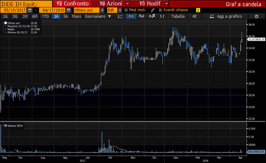Click the Massimo 01/11/18 legend row
This screenshot has width=266, height=163.
pos(22,26)
